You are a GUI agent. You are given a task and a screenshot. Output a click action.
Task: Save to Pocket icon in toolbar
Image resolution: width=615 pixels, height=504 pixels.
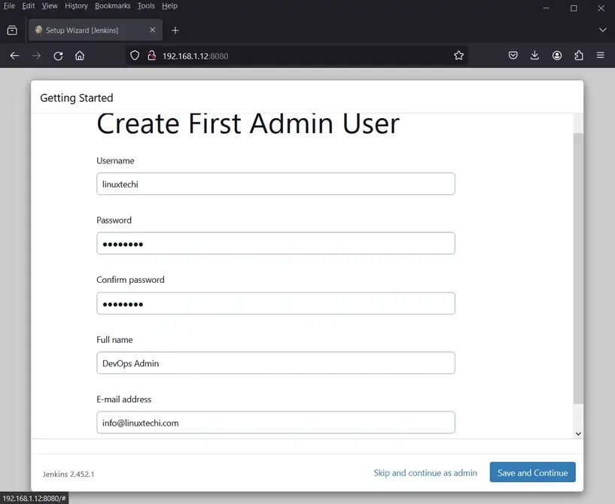[x=513, y=56]
